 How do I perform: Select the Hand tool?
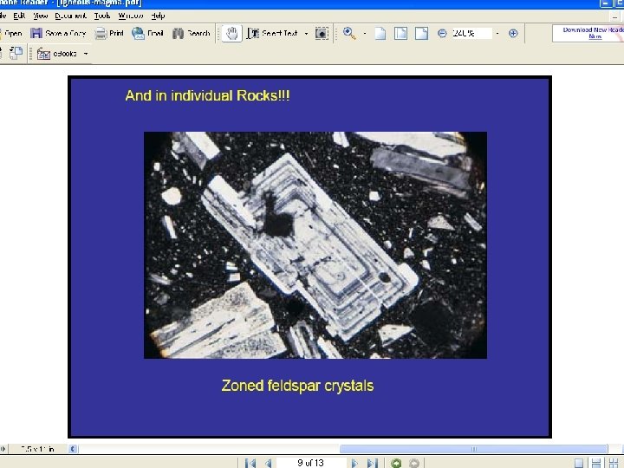[231, 34]
